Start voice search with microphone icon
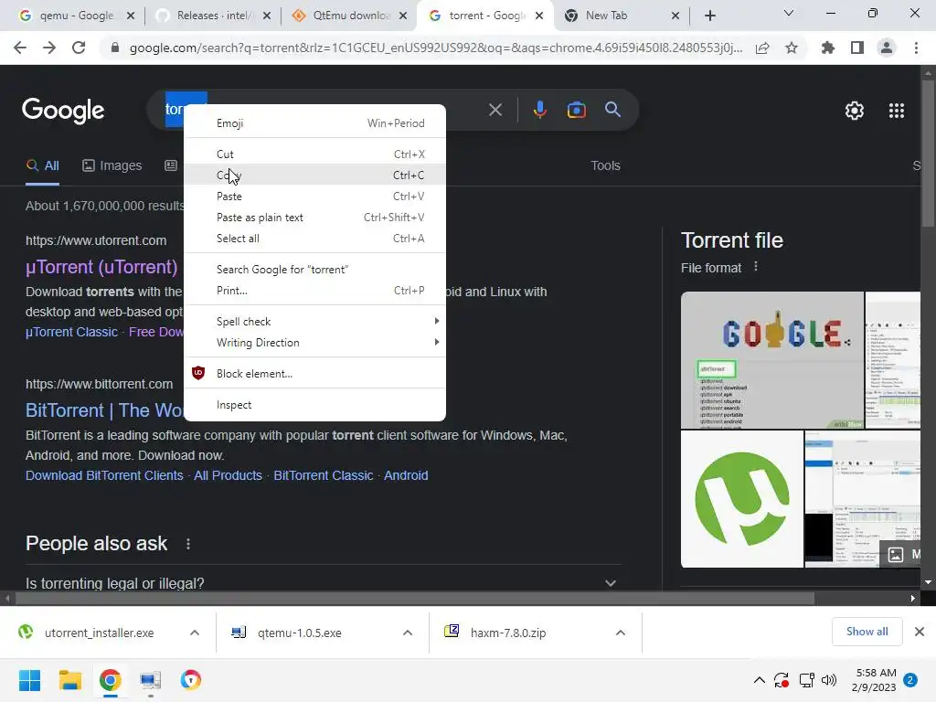This screenshot has height=702, width=936. pos(539,110)
